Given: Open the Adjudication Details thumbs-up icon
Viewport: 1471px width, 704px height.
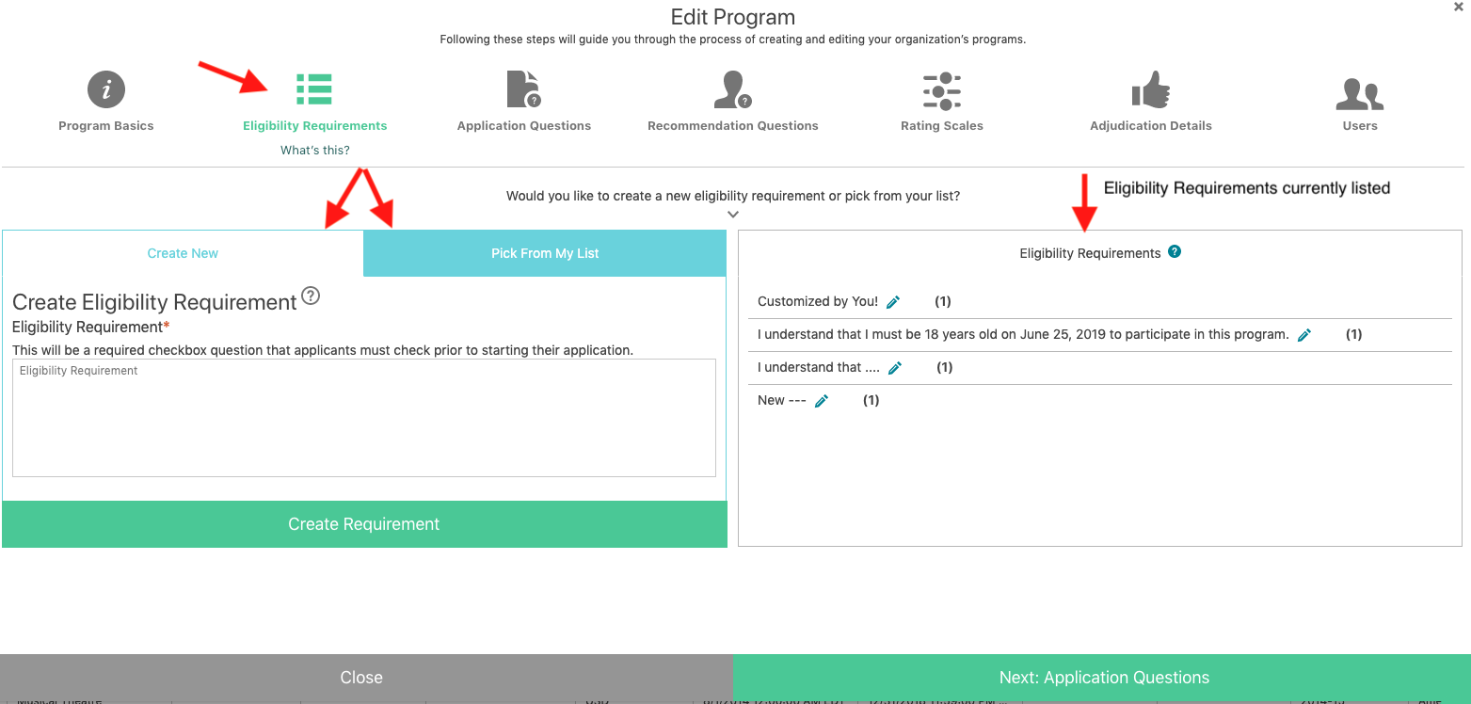Looking at the screenshot, I should (x=1150, y=90).
